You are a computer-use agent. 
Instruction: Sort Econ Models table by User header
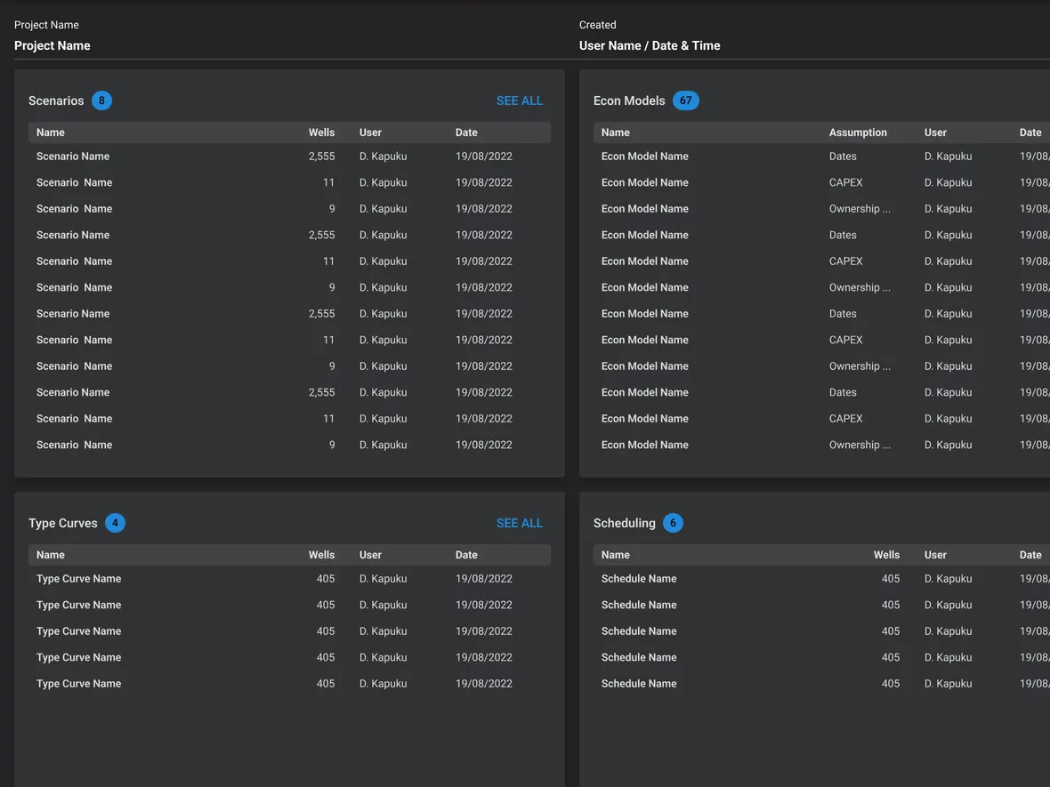click(935, 133)
